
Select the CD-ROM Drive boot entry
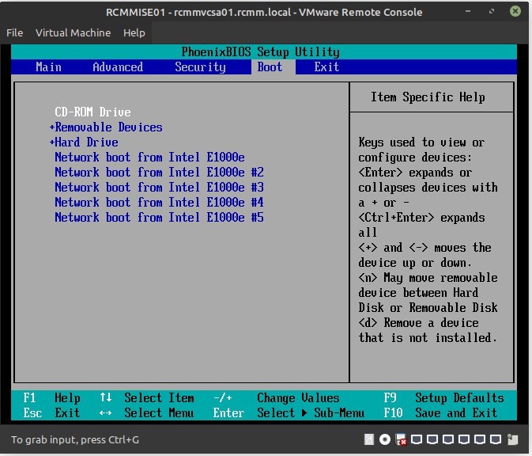click(92, 112)
